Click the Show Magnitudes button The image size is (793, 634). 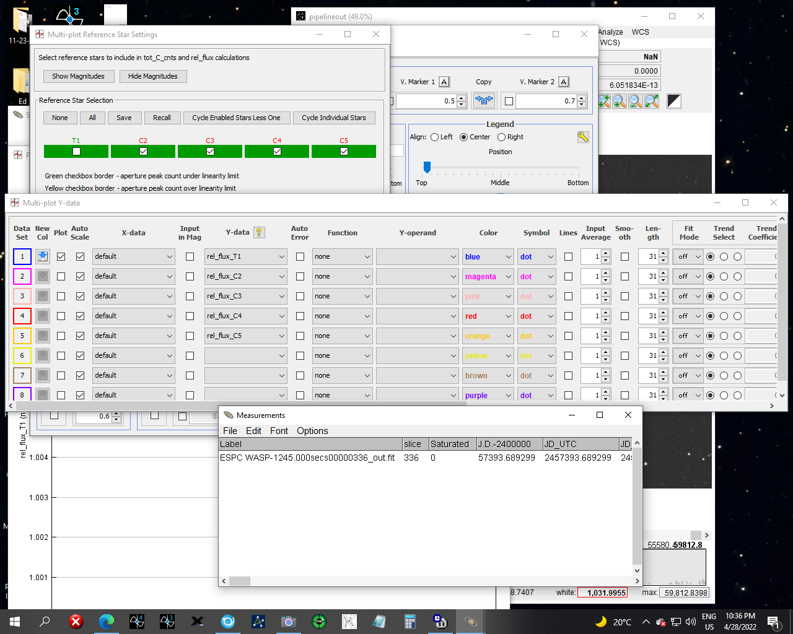pos(78,76)
